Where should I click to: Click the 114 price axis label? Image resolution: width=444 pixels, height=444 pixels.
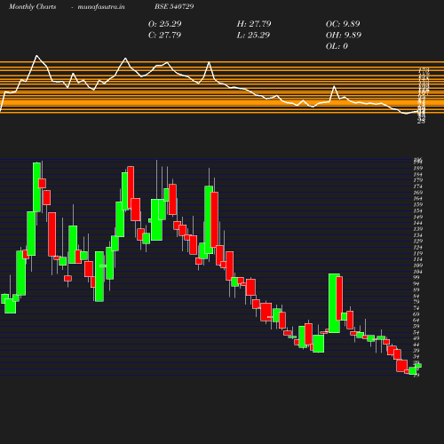418,259
